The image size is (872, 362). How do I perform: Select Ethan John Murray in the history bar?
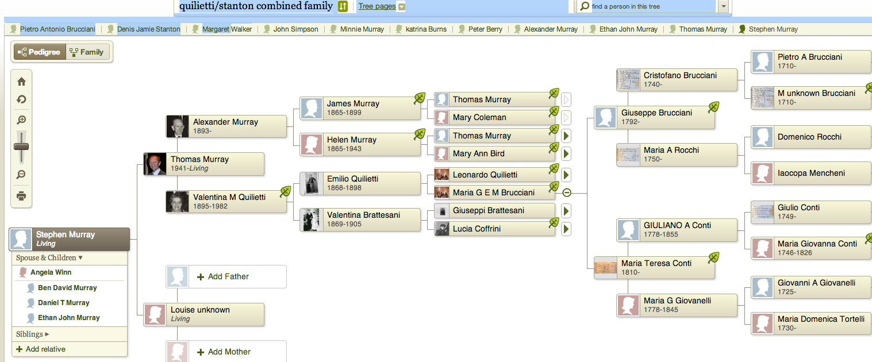tap(628, 29)
